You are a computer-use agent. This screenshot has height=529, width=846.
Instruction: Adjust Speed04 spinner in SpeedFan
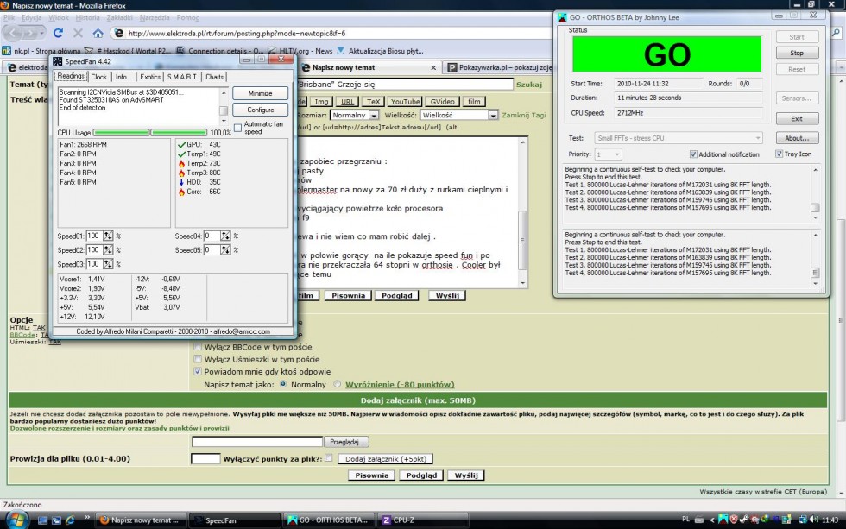tap(225, 236)
